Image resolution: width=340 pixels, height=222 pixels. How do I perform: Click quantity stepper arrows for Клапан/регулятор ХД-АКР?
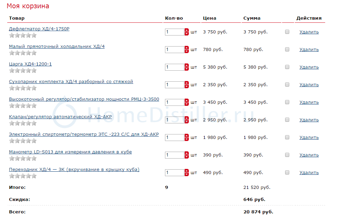(187, 120)
